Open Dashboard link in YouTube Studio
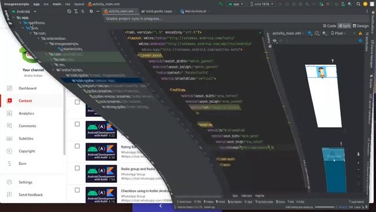The height and width of the screenshot is (212, 376). click(x=28, y=88)
